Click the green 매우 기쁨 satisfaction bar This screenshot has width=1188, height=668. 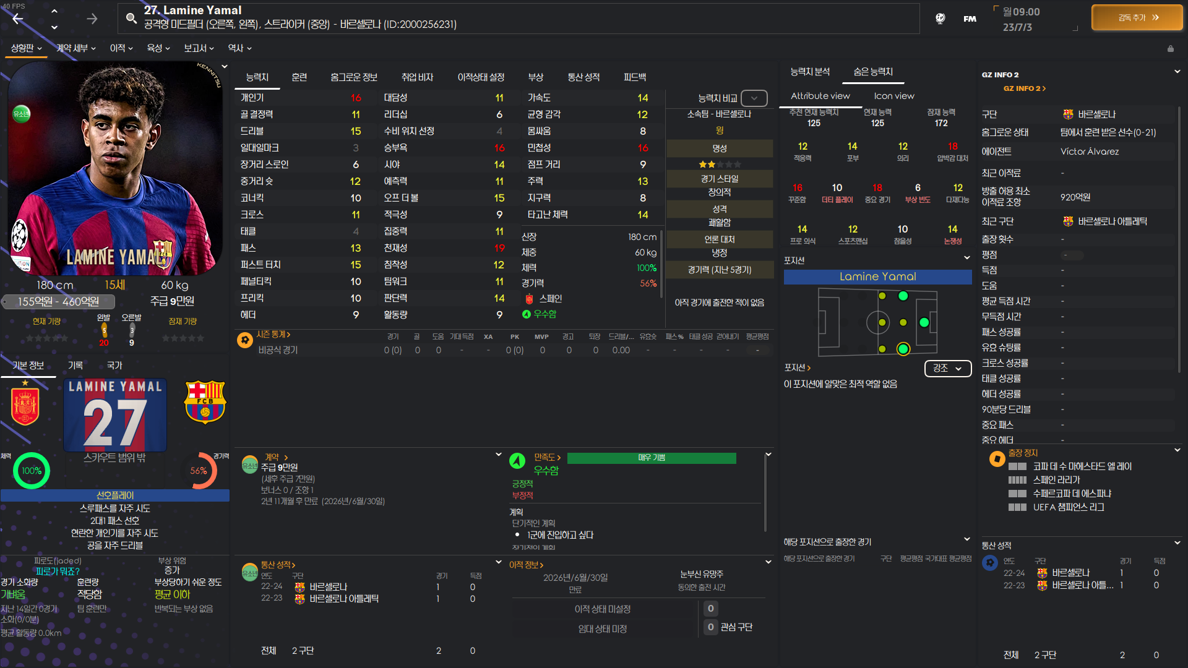(651, 458)
